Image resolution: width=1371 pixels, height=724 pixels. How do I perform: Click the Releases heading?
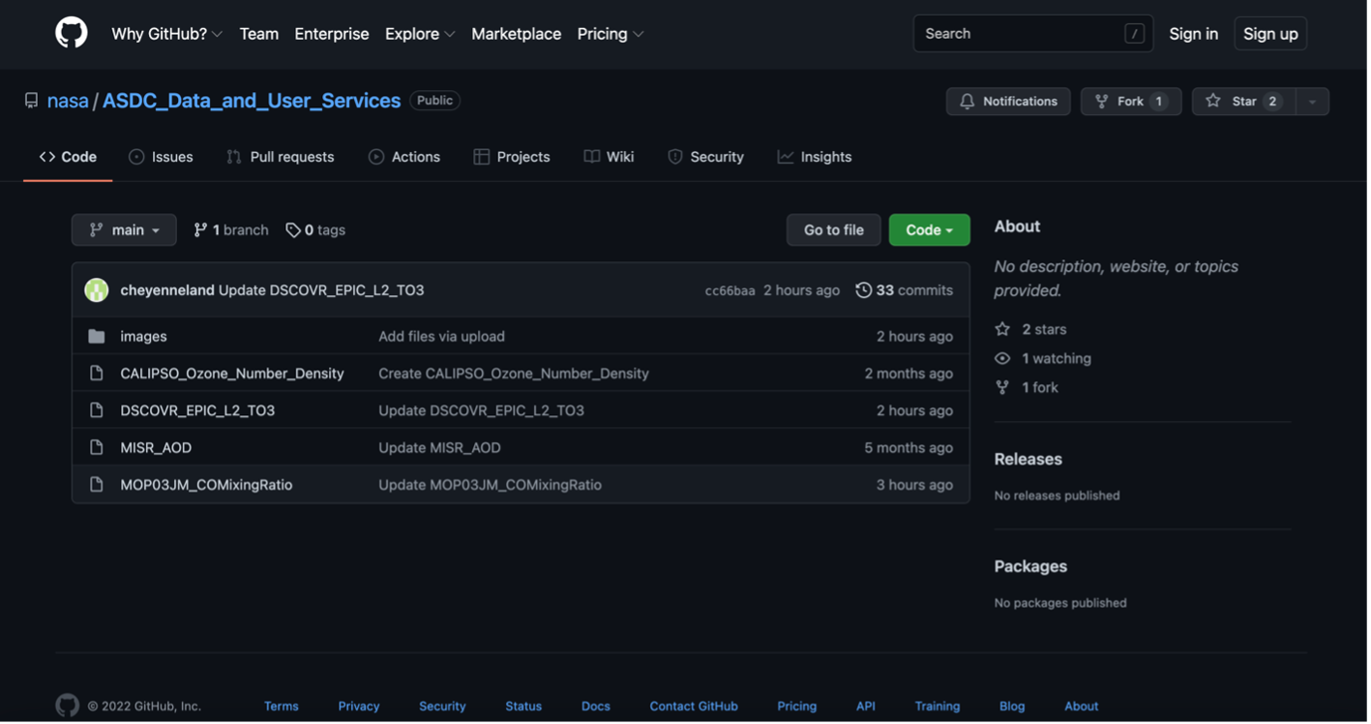click(1028, 459)
